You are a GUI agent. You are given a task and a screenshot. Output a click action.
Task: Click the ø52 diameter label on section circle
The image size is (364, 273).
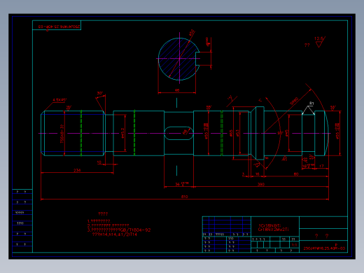point(192,32)
